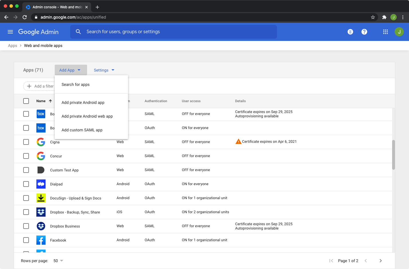Click the Dropbox Business icon
The image size is (409, 269).
pyautogui.click(x=41, y=226)
